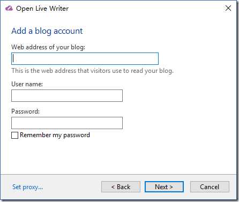Click the '<' arrow on Back button
This screenshot has height=202, width=239.
click(x=113, y=187)
